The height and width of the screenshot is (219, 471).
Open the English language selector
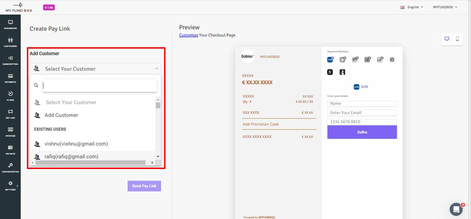(x=412, y=7)
